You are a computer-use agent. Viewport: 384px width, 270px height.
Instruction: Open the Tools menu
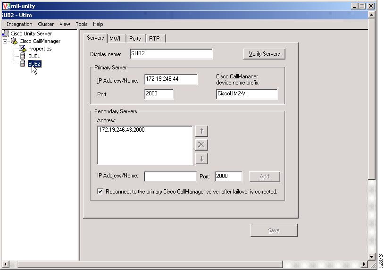tap(82, 24)
